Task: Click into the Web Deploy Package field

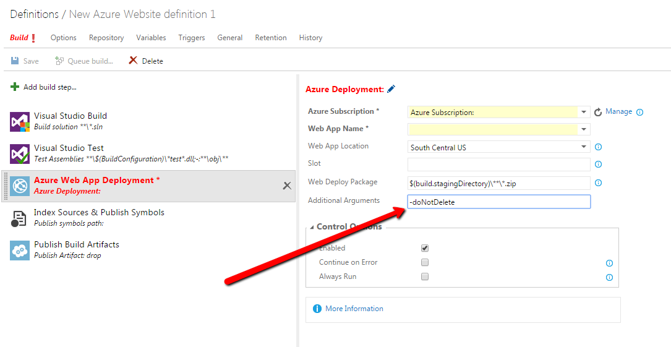Action: click(x=499, y=182)
